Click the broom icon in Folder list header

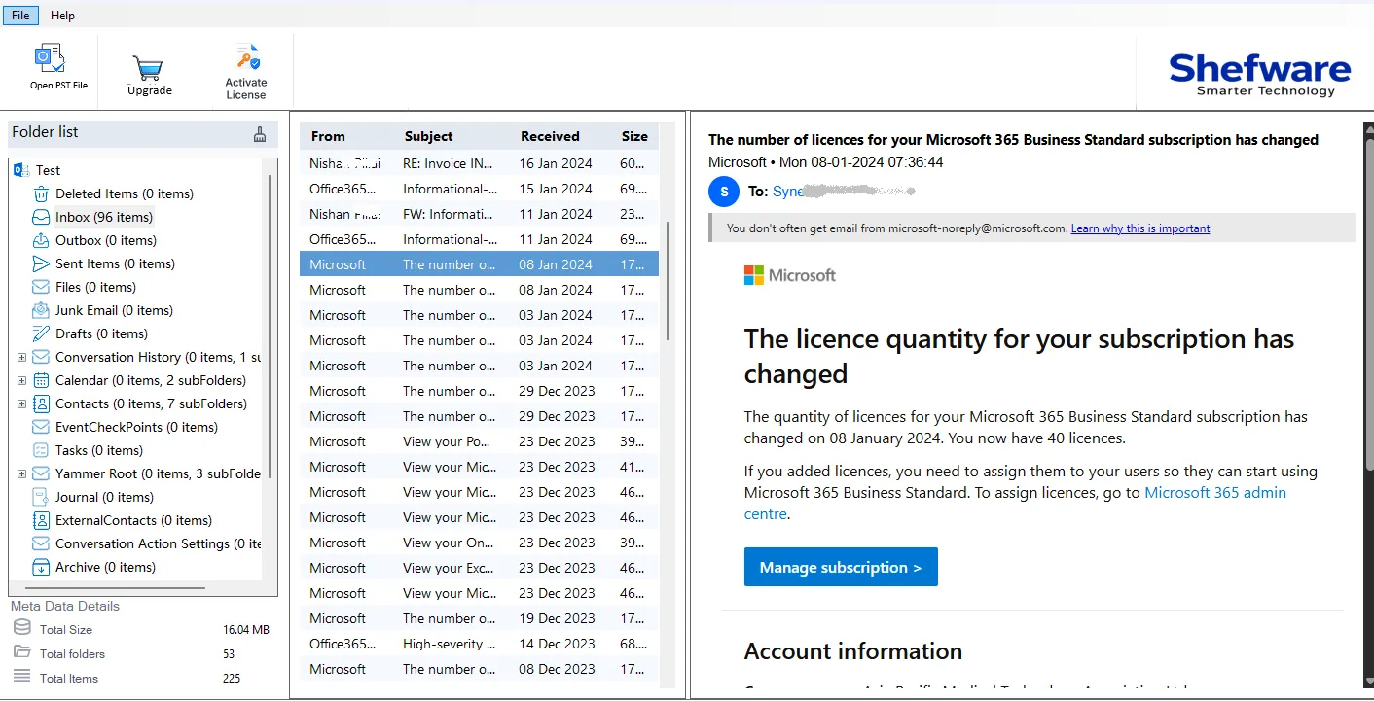tap(260, 134)
